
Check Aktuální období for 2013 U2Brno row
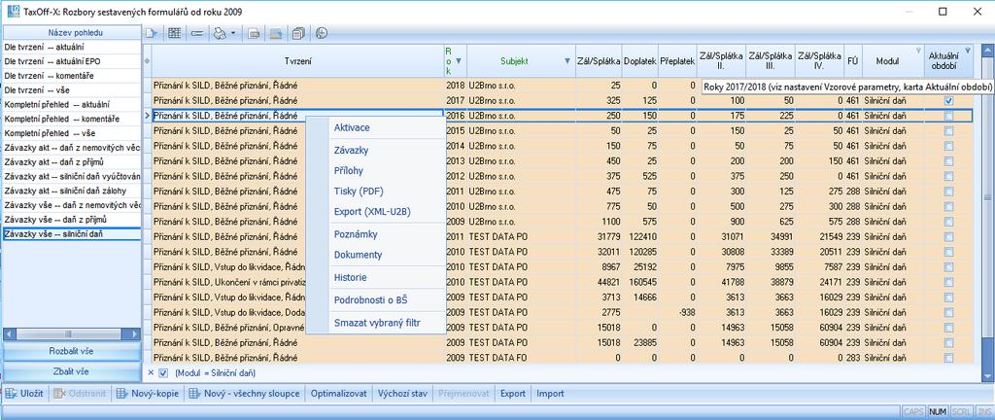(948, 161)
